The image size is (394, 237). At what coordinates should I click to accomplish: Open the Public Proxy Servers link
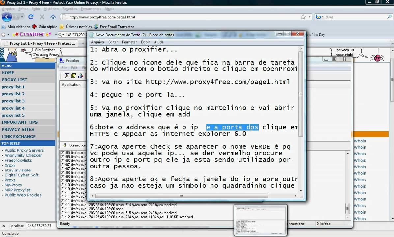[24, 150]
